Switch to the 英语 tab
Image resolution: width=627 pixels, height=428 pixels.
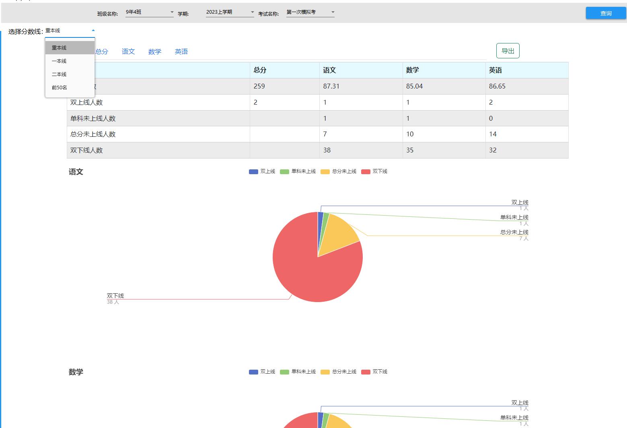tap(181, 51)
